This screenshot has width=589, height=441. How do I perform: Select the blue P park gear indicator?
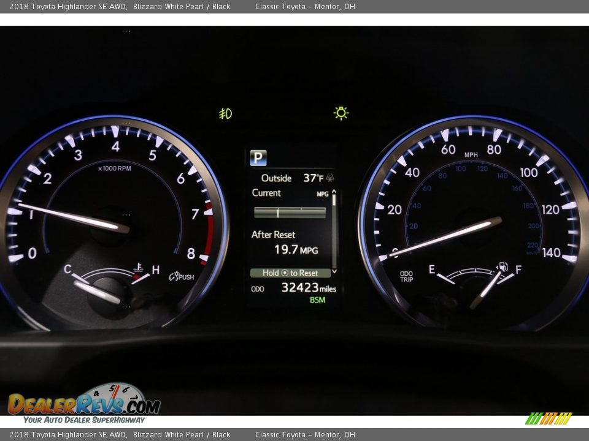[258, 158]
